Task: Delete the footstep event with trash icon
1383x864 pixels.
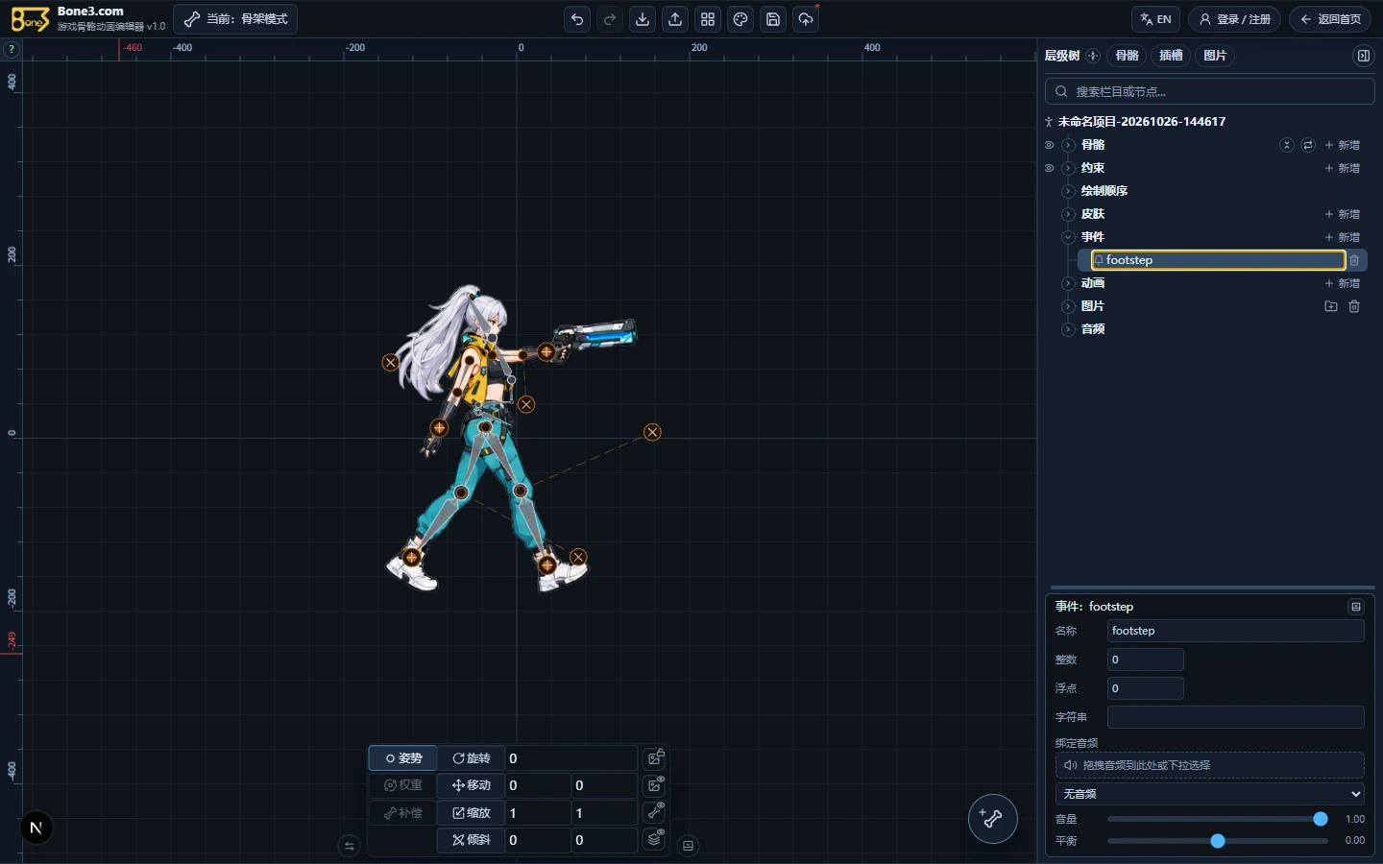Action: tap(1354, 260)
